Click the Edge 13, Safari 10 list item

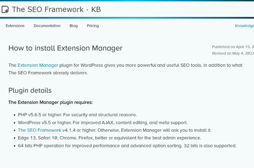(110, 138)
